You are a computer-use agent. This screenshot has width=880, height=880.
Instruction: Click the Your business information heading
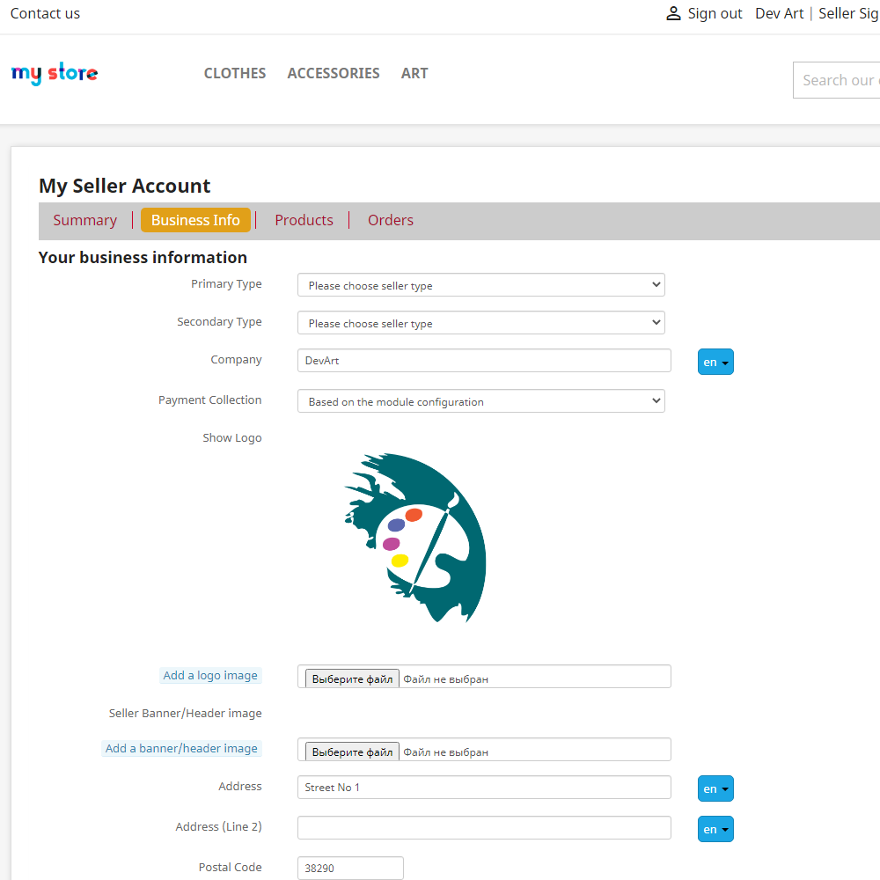point(143,258)
